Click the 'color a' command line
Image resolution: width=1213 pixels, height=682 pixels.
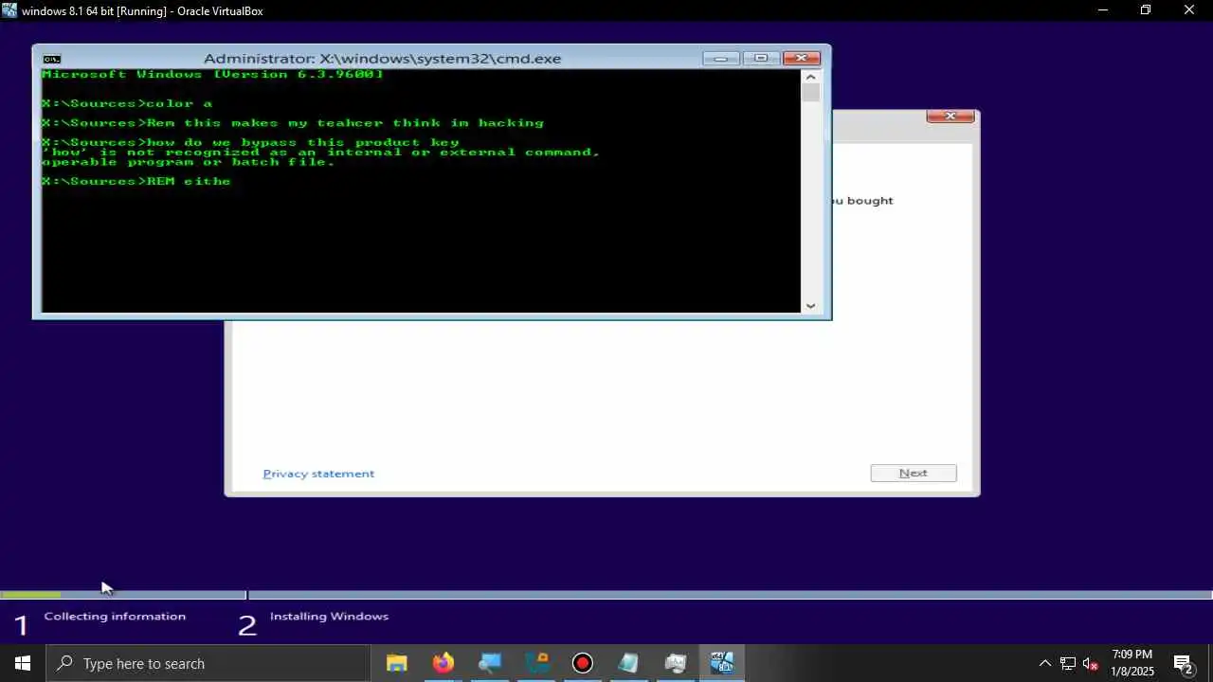tap(127, 103)
